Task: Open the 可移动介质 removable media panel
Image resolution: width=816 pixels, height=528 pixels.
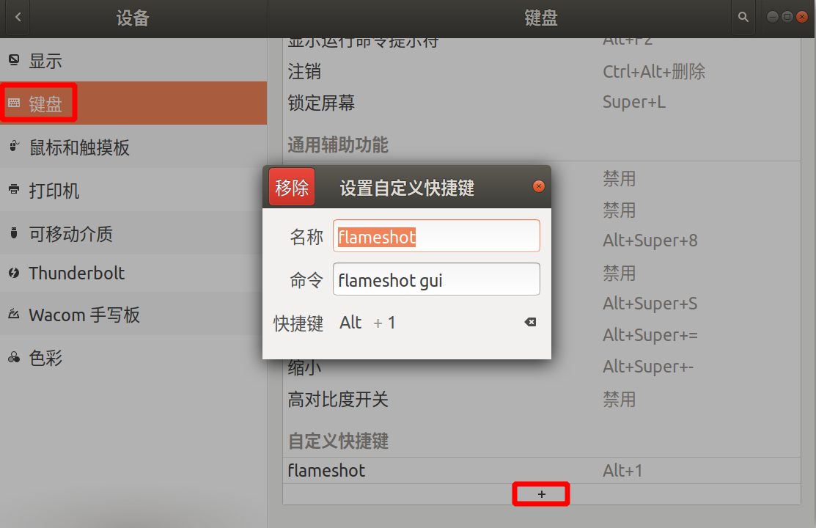Action: (x=133, y=233)
